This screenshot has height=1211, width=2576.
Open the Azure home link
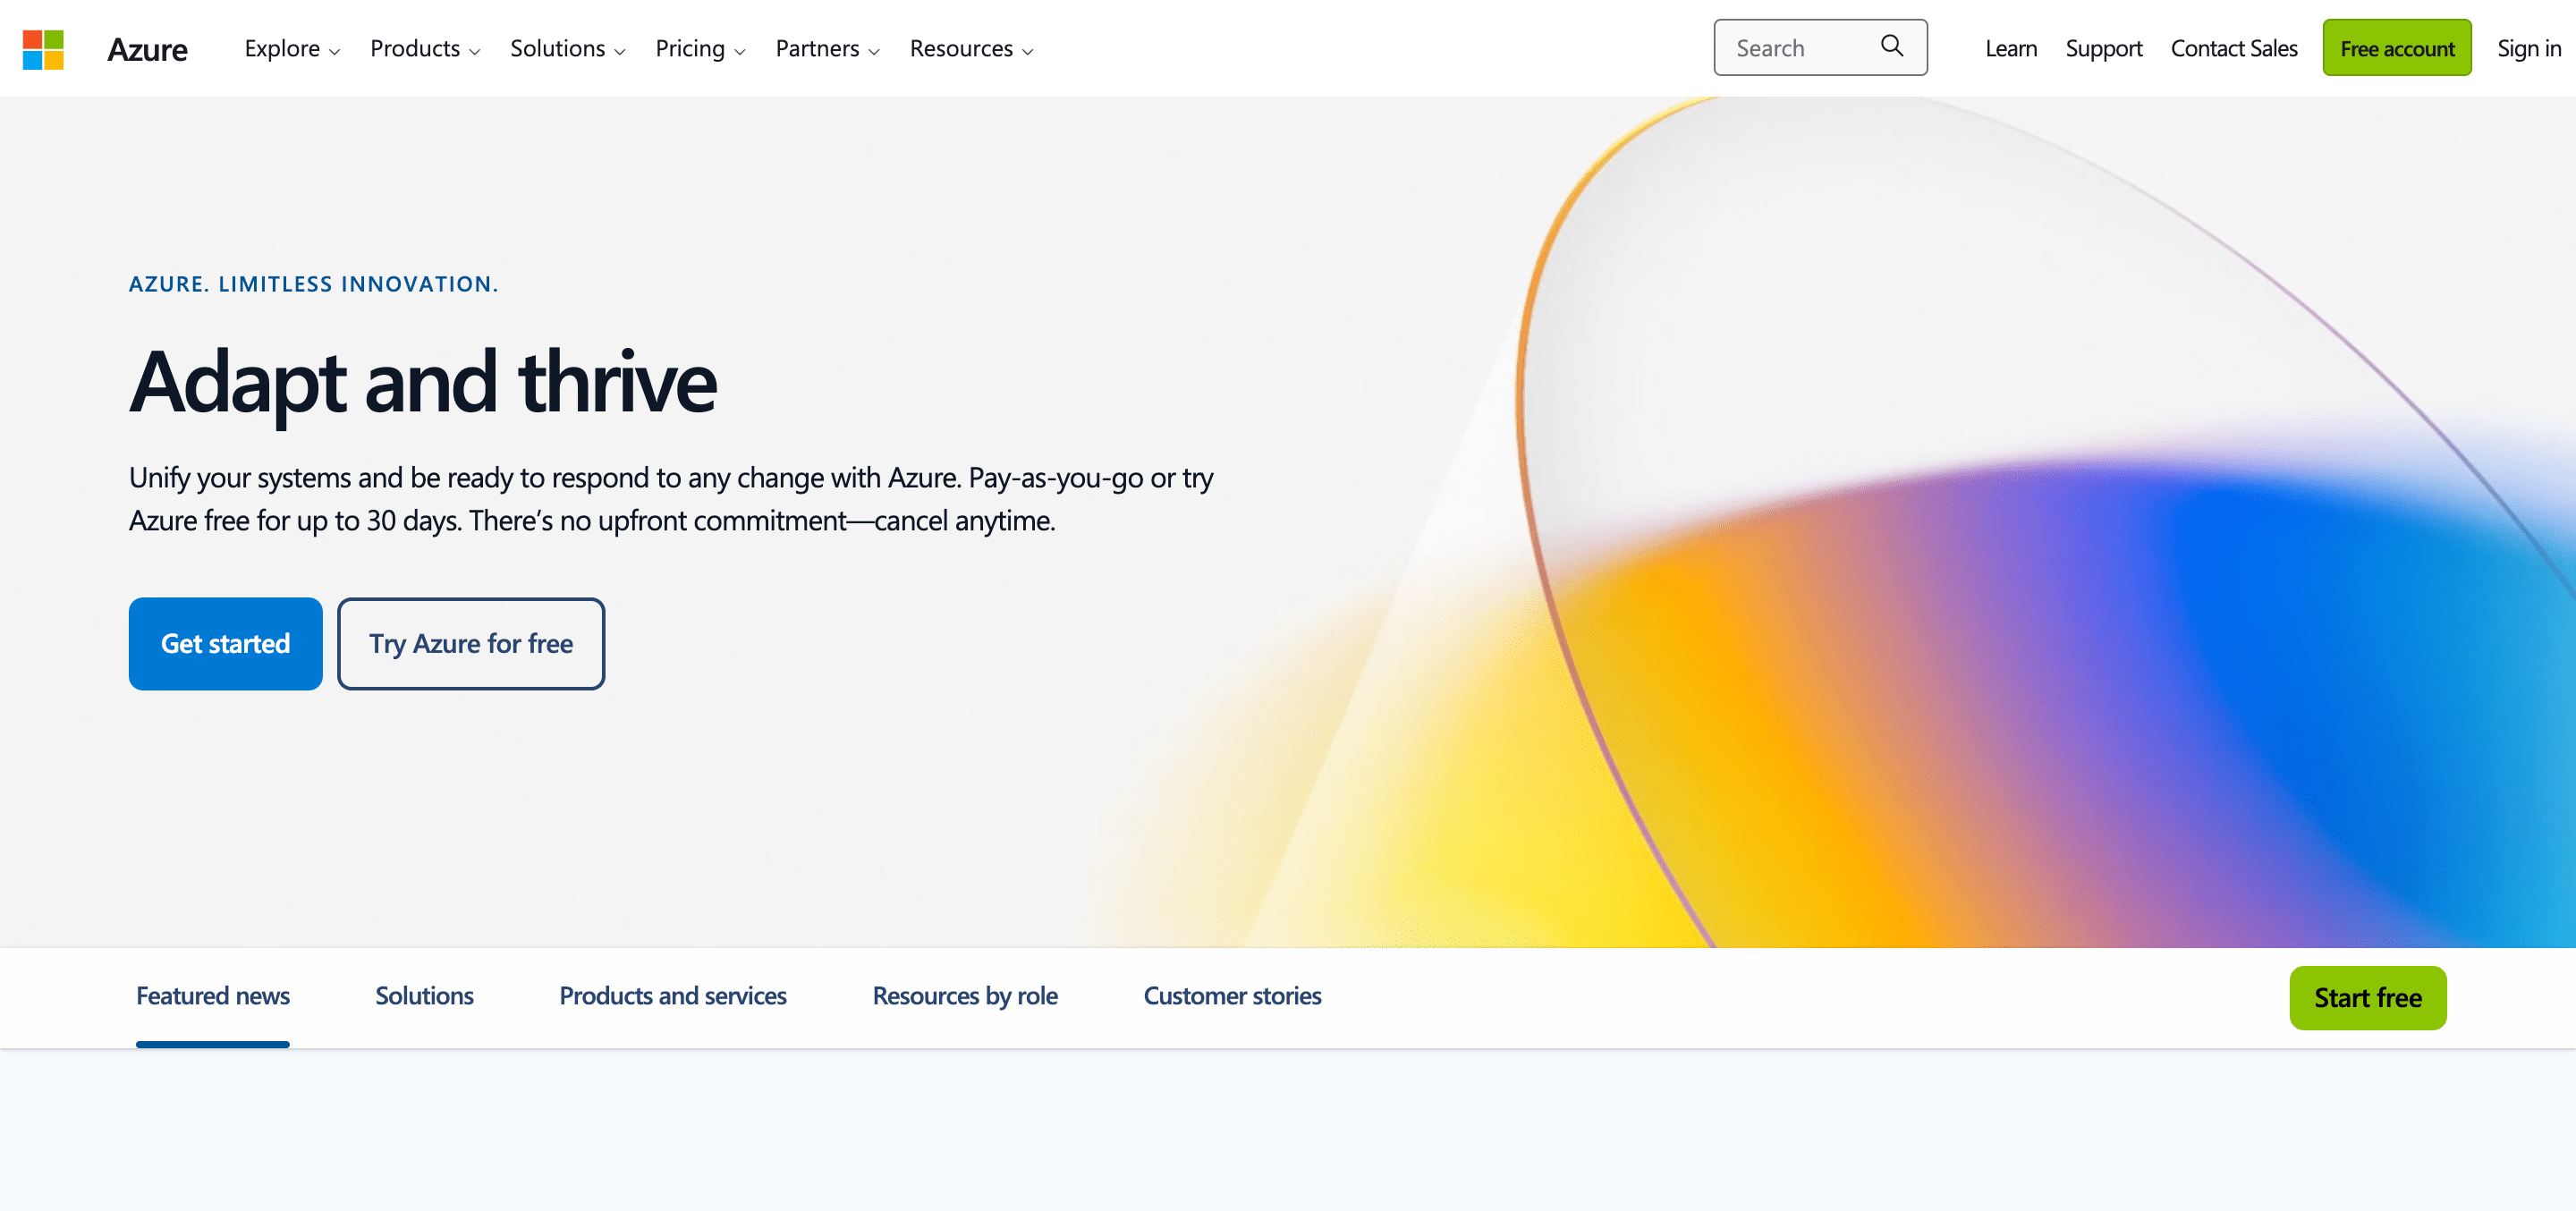pyautogui.click(x=147, y=49)
